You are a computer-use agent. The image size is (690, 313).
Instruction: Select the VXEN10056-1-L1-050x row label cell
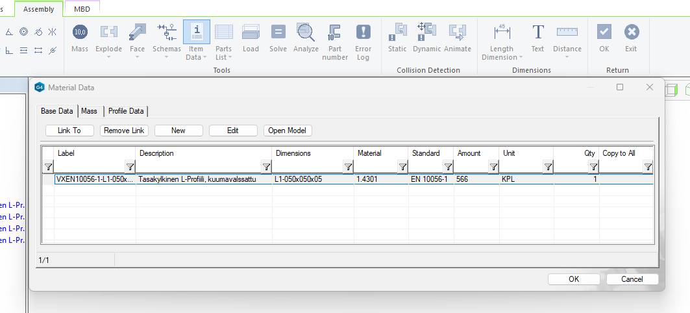(95, 179)
